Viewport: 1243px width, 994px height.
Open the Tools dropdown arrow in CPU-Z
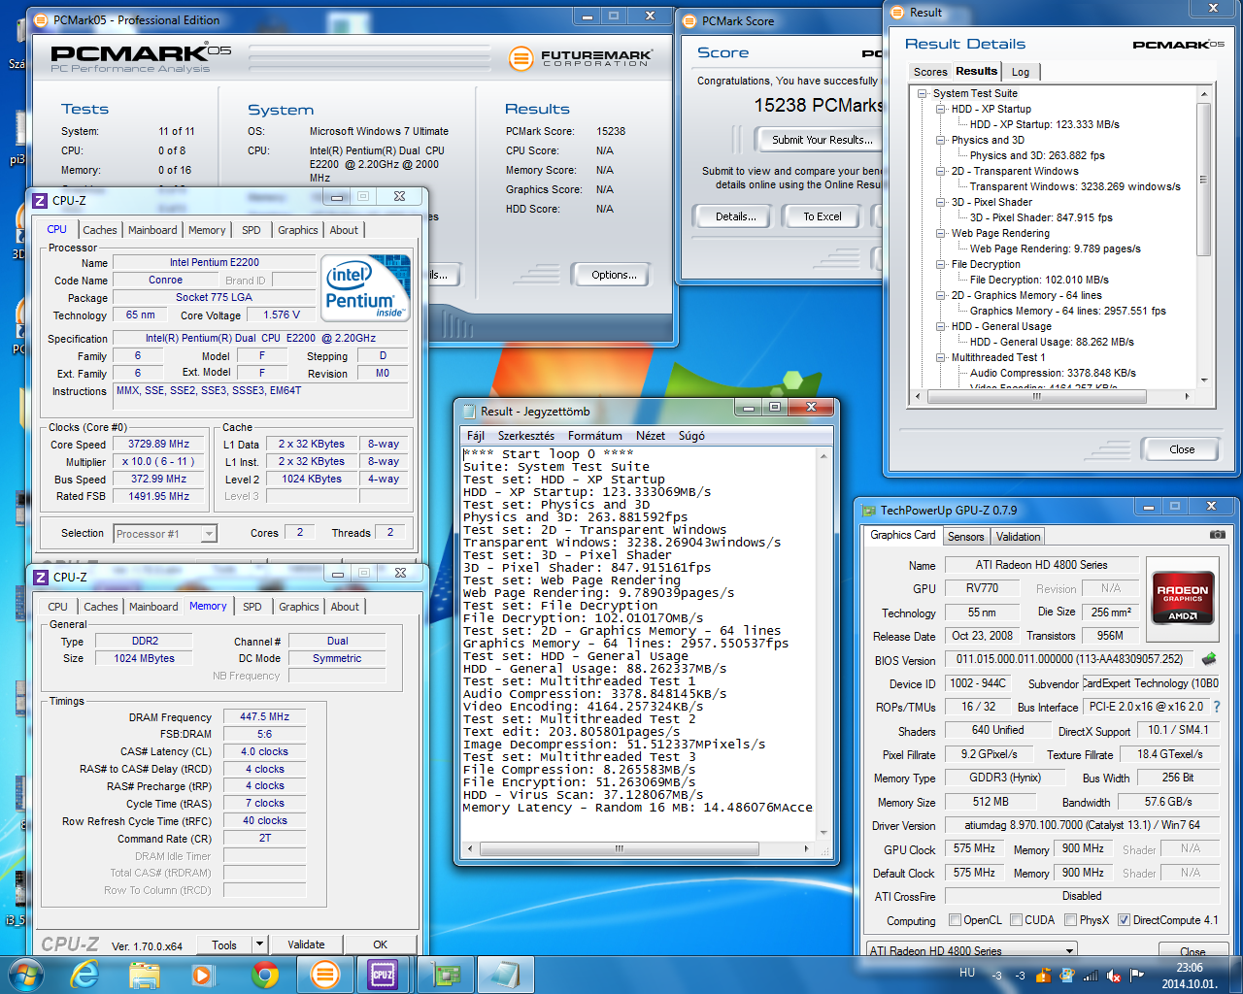point(259,944)
